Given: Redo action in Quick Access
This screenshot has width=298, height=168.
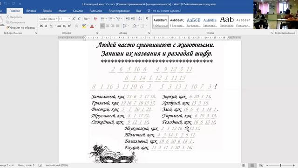Looking at the screenshot, I should pyautogui.click(x=14, y=4).
